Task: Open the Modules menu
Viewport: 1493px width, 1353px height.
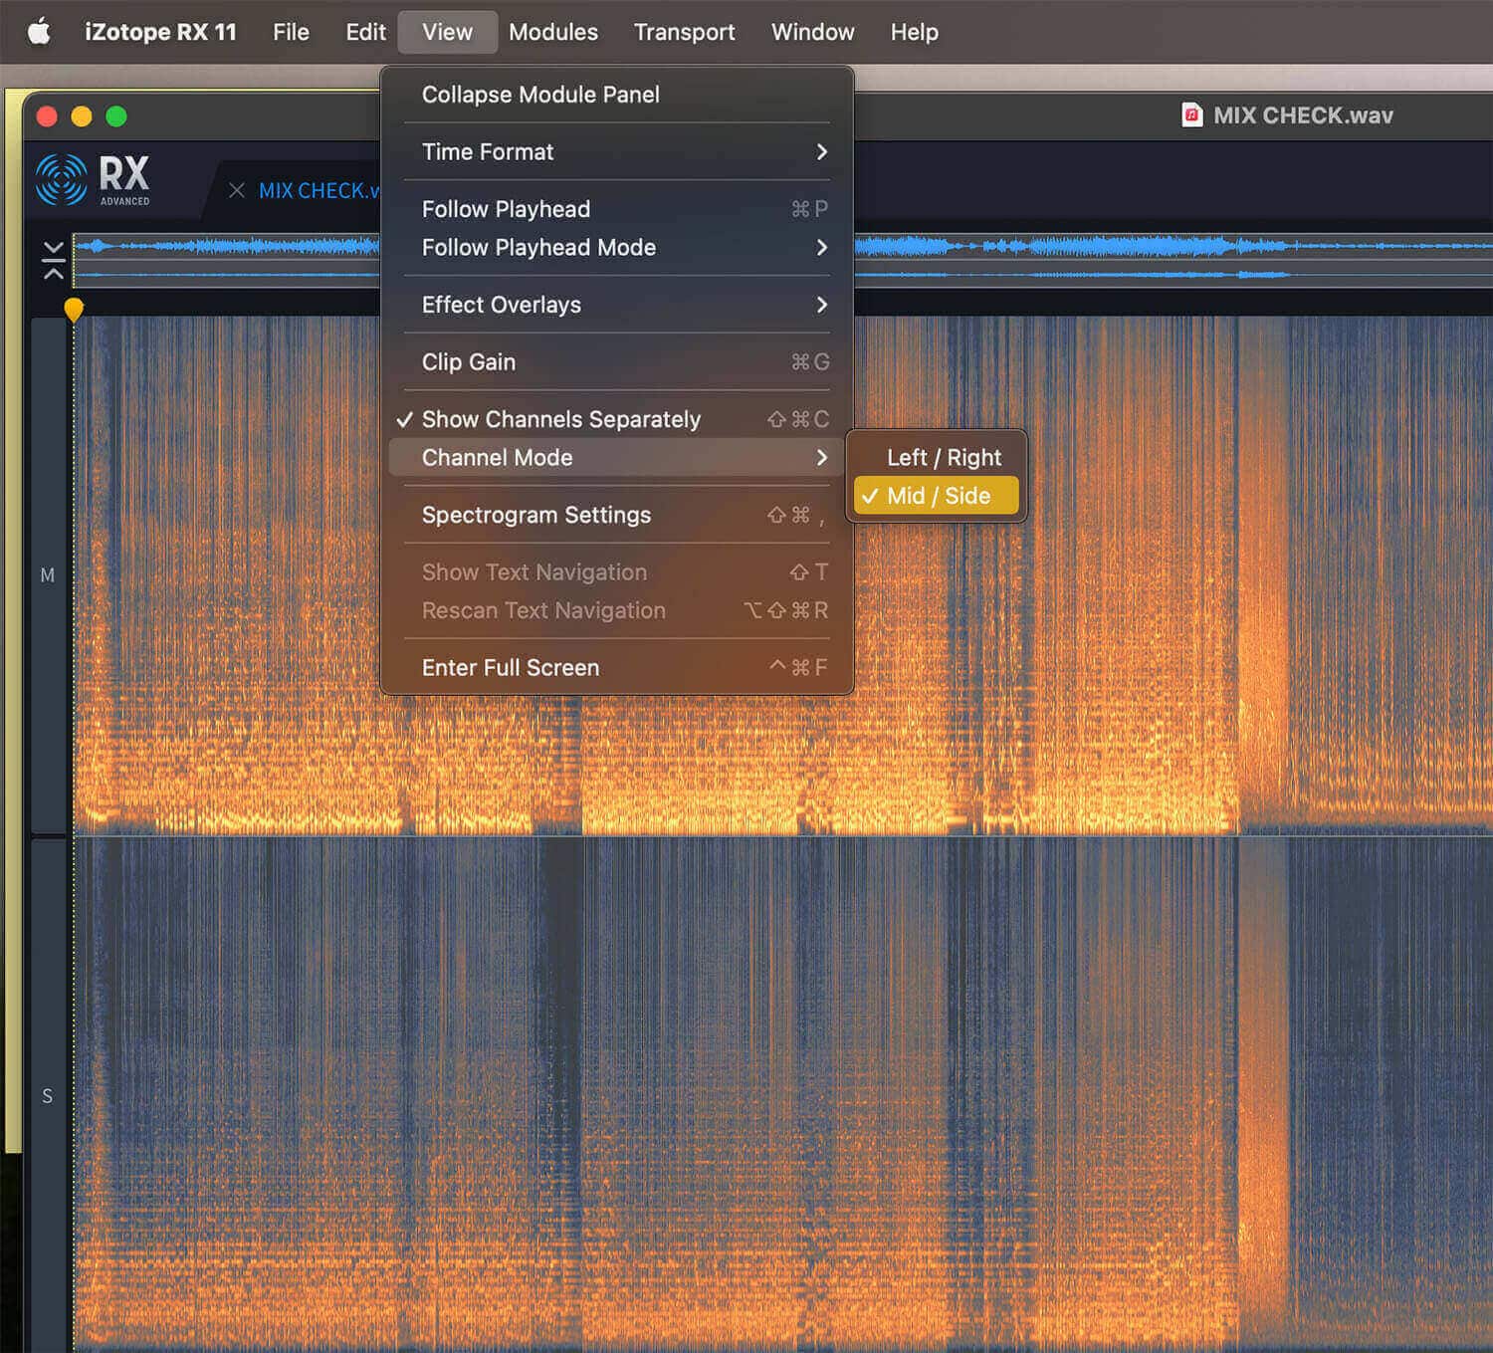Action: [553, 32]
